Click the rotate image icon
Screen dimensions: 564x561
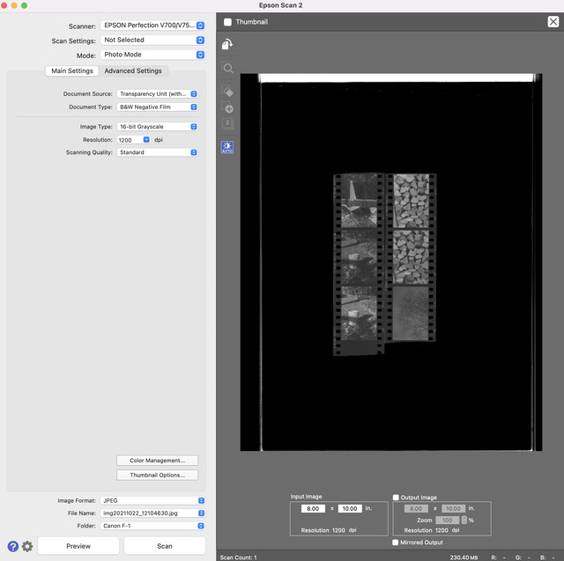[228, 45]
